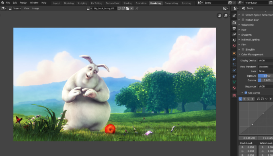Toggle the image pin icon

point(137,8)
